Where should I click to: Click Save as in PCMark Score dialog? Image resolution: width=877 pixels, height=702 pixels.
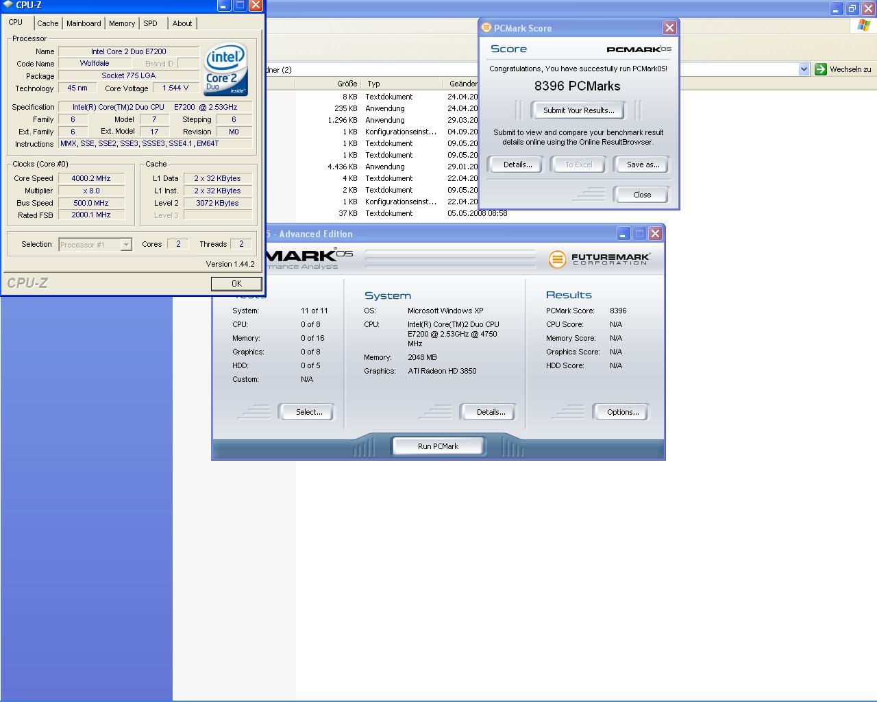coord(643,165)
